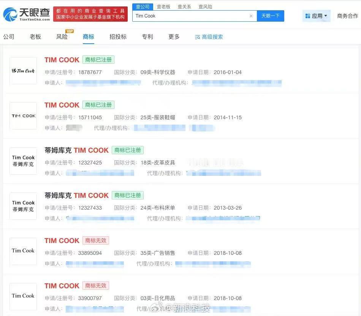Click classification 03类-日化用品

pos(158,298)
